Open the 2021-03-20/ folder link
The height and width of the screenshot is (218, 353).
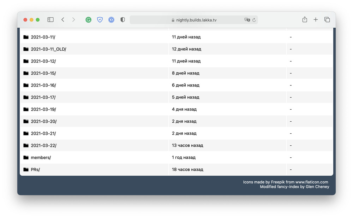[x=44, y=121]
